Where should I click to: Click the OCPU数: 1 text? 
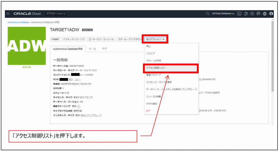click(58, 89)
